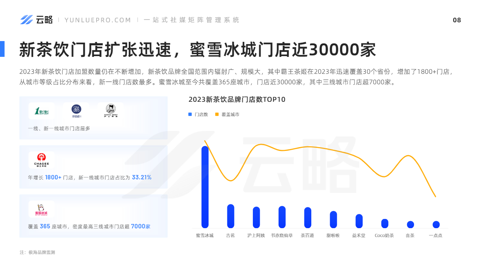Click the 1點點 brand logo

pos(42,112)
